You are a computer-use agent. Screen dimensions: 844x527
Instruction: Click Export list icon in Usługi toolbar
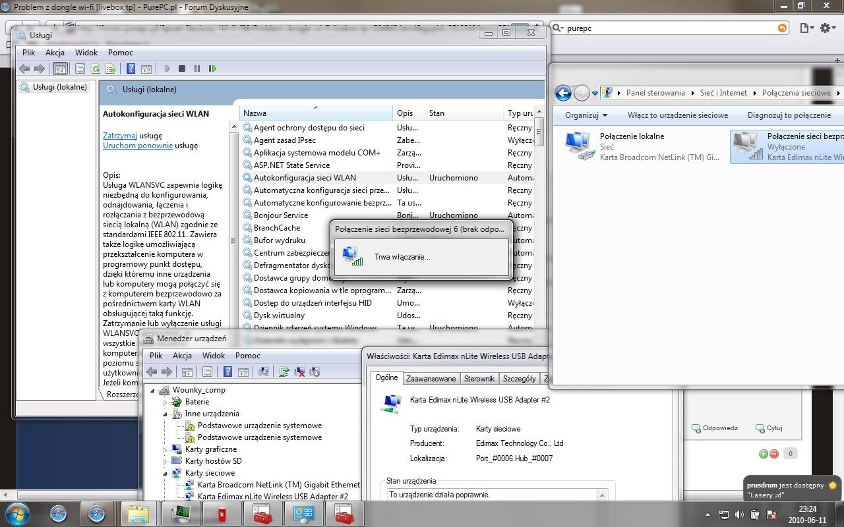pos(111,69)
